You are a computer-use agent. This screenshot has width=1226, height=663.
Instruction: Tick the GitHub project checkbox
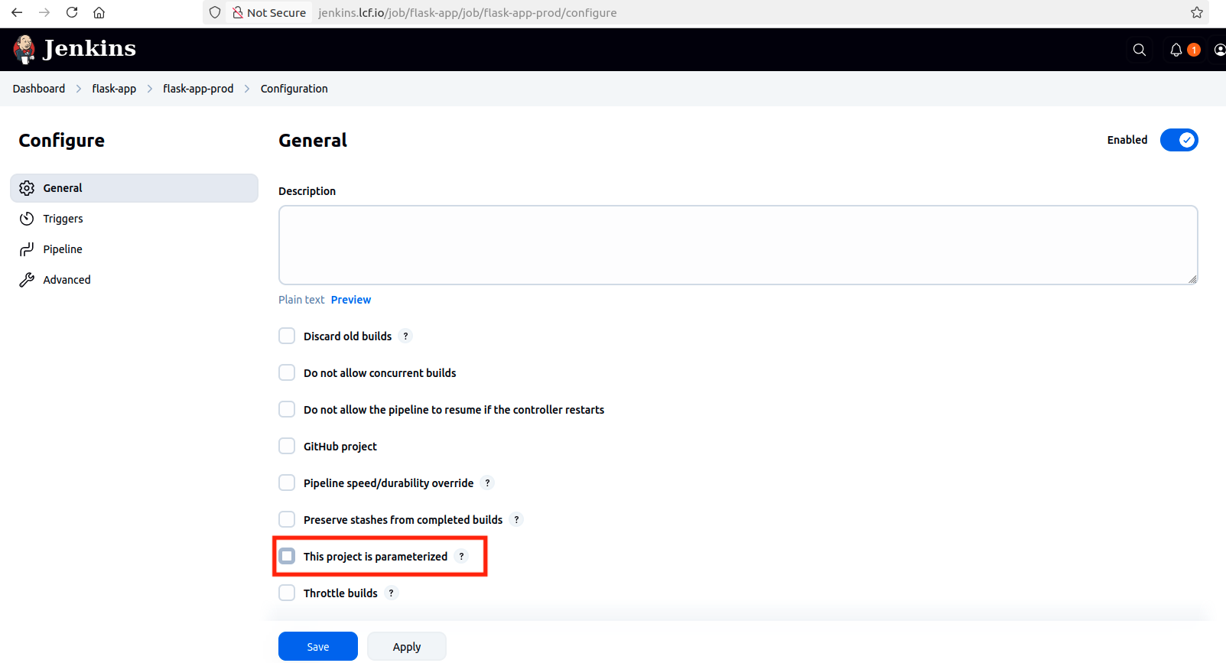pyautogui.click(x=287, y=447)
